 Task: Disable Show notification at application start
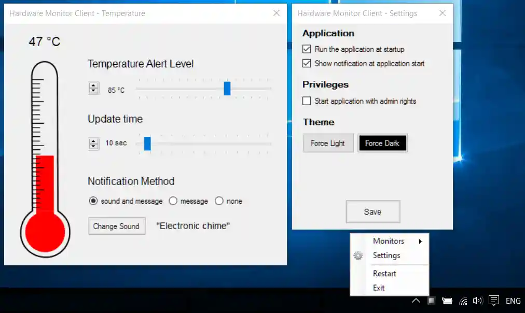point(306,63)
